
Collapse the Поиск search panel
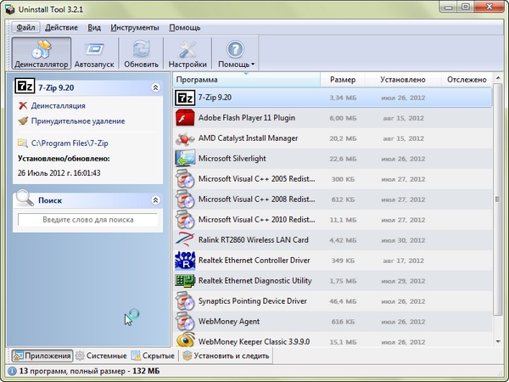click(x=154, y=200)
